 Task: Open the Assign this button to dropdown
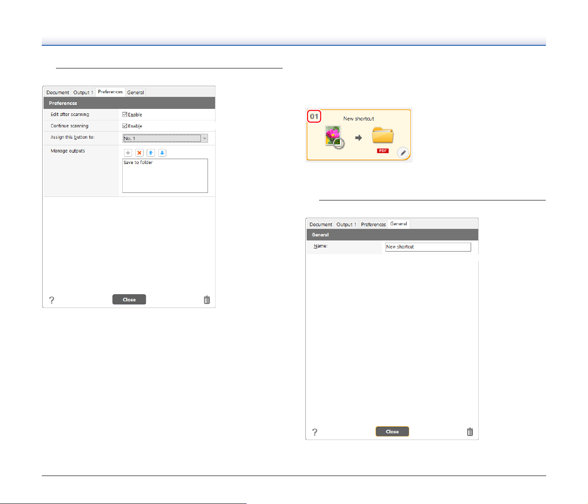(165, 139)
